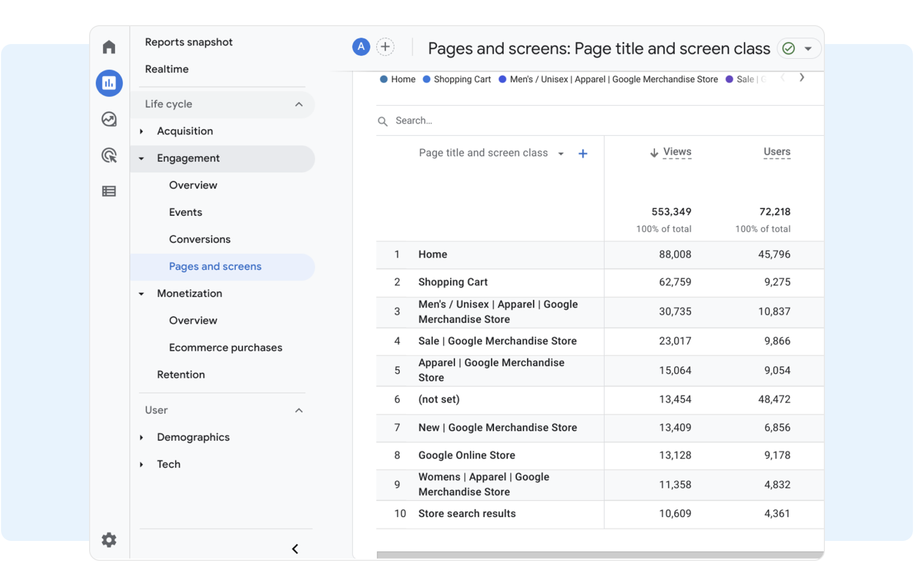Open the Reports bar chart icon
The image size is (914, 586).
(x=109, y=83)
